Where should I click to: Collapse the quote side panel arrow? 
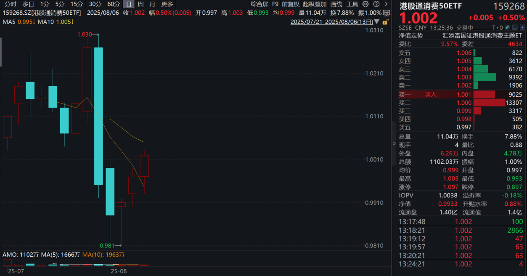tap(394, 143)
